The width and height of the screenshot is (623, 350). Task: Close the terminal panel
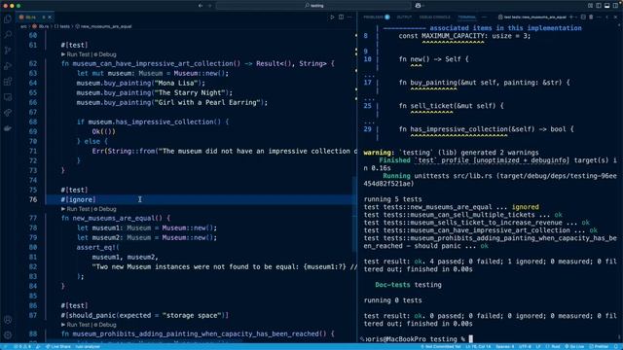click(x=615, y=17)
